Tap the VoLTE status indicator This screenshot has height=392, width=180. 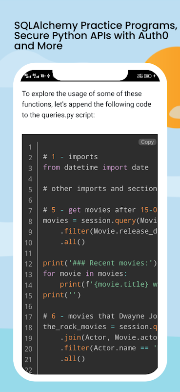tap(140, 76)
